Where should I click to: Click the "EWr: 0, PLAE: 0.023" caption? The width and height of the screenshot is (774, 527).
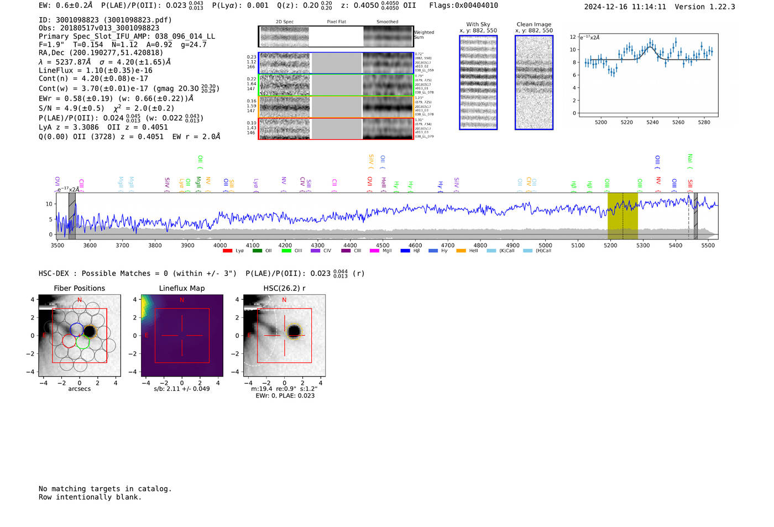point(285,395)
